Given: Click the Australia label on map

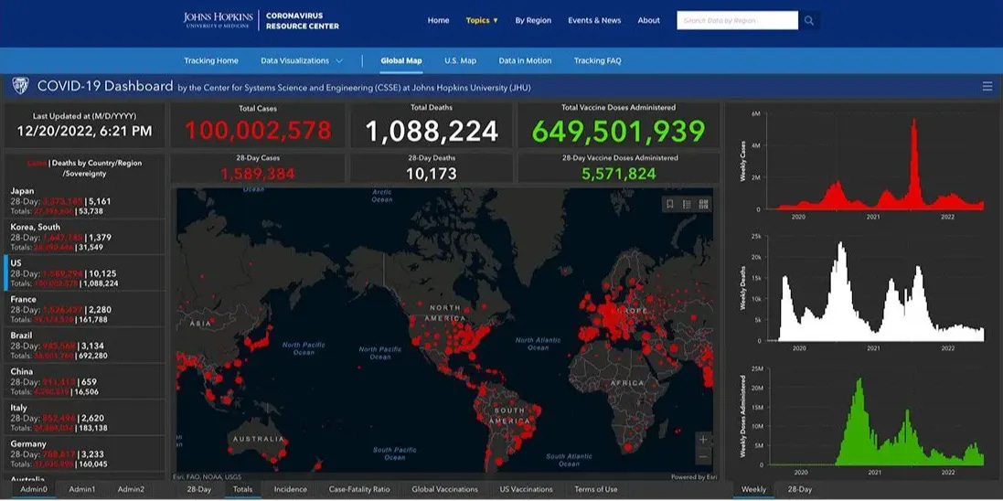Looking at the screenshot, I should (x=258, y=439).
